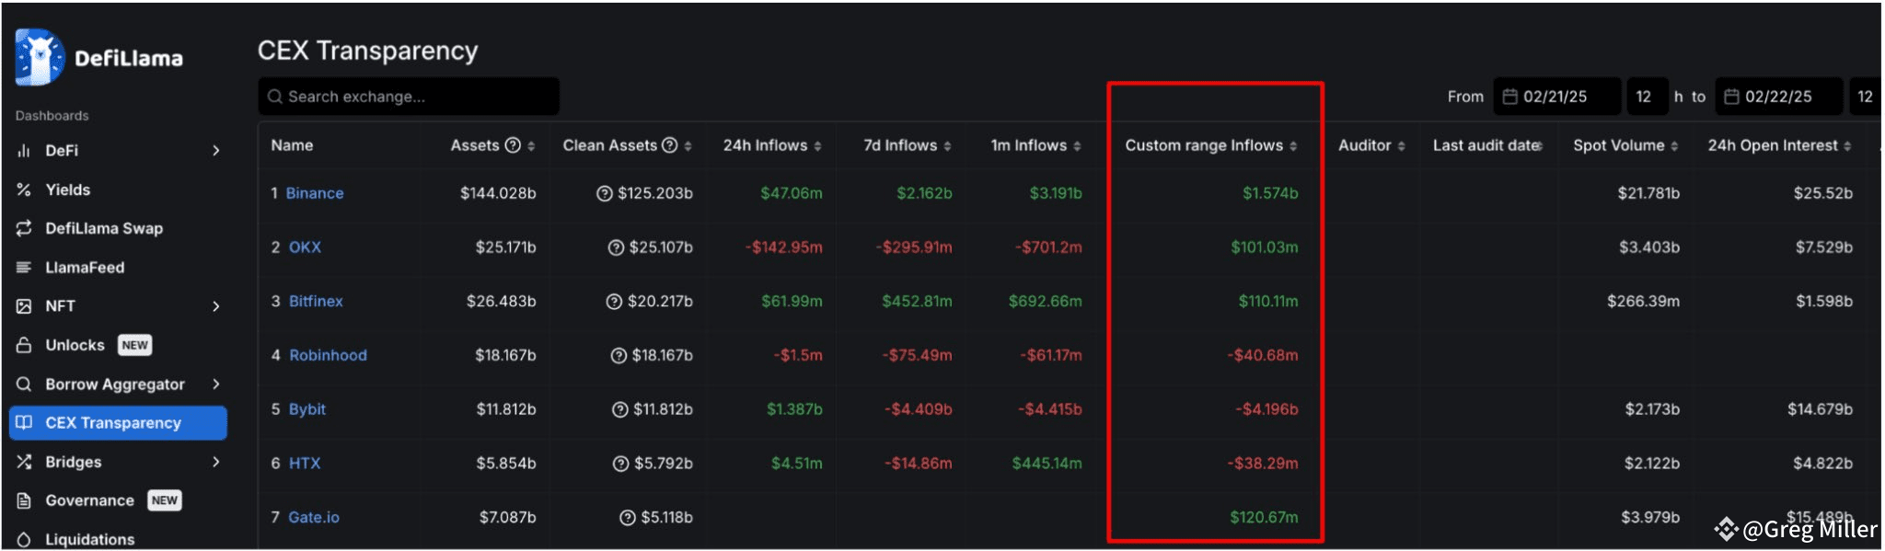Open the Liquidations sidebar item
This screenshot has height=551, width=1885.
(x=89, y=539)
